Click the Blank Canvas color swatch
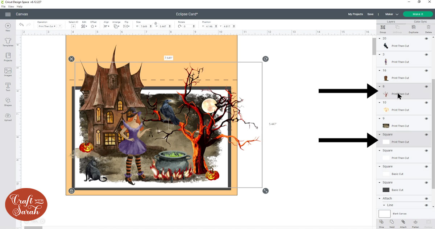Viewport: 435px width, 229px height. point(384,213)
